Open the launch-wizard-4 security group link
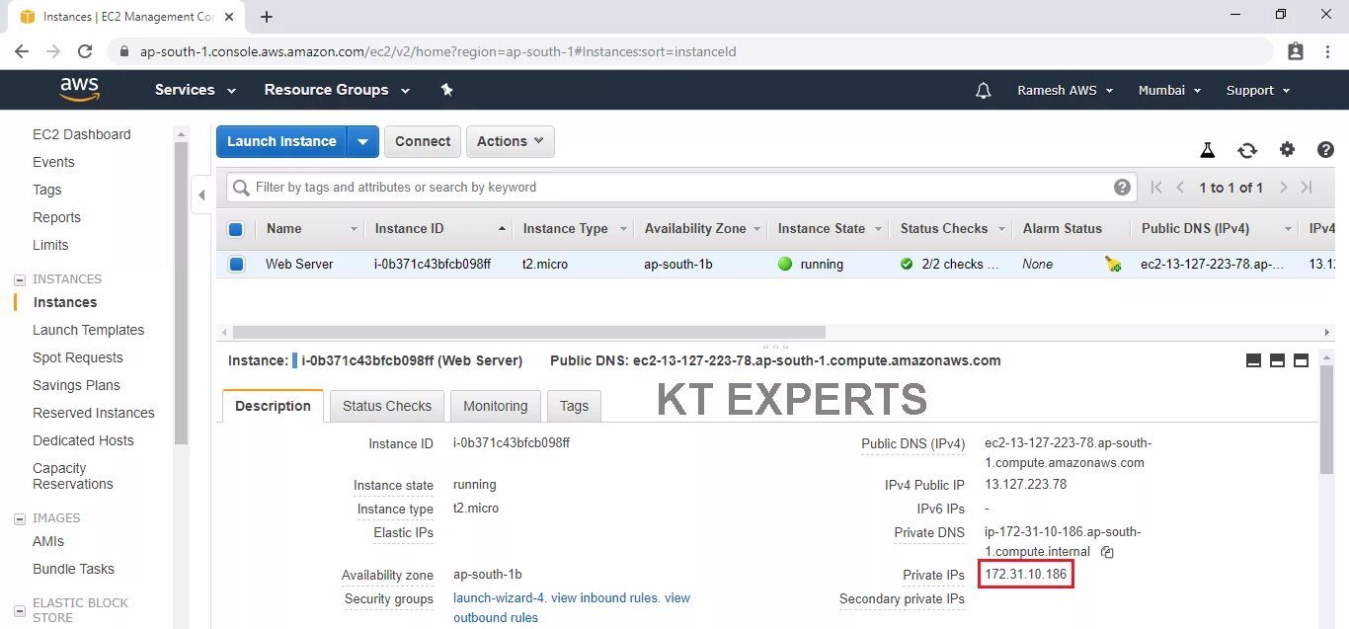This screenshot has width=1349, height=629. coord(500,597)
